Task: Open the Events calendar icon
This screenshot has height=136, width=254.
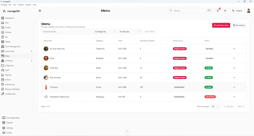Action: coord(3,80)
